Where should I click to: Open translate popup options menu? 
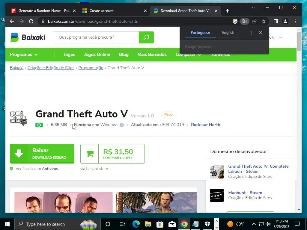[251, 33]
